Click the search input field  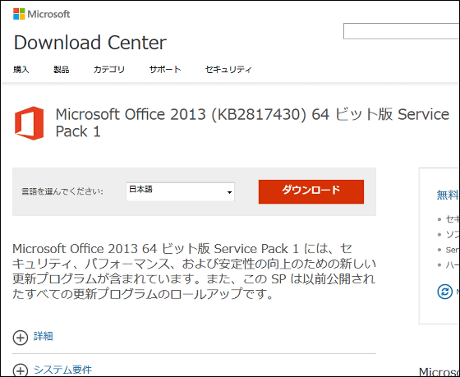(x=402, y=31)
